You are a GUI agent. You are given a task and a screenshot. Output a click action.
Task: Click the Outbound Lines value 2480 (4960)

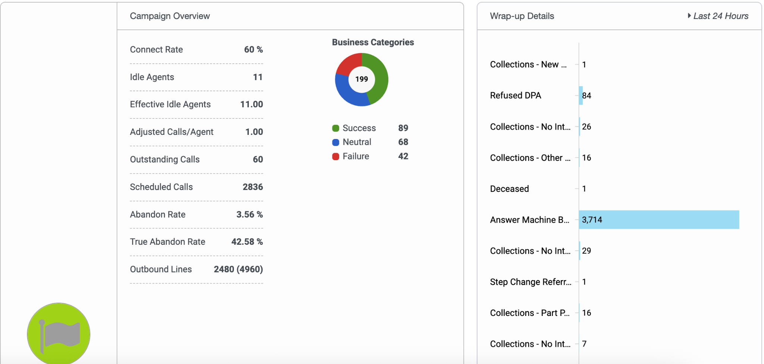[x=238, y=269]
